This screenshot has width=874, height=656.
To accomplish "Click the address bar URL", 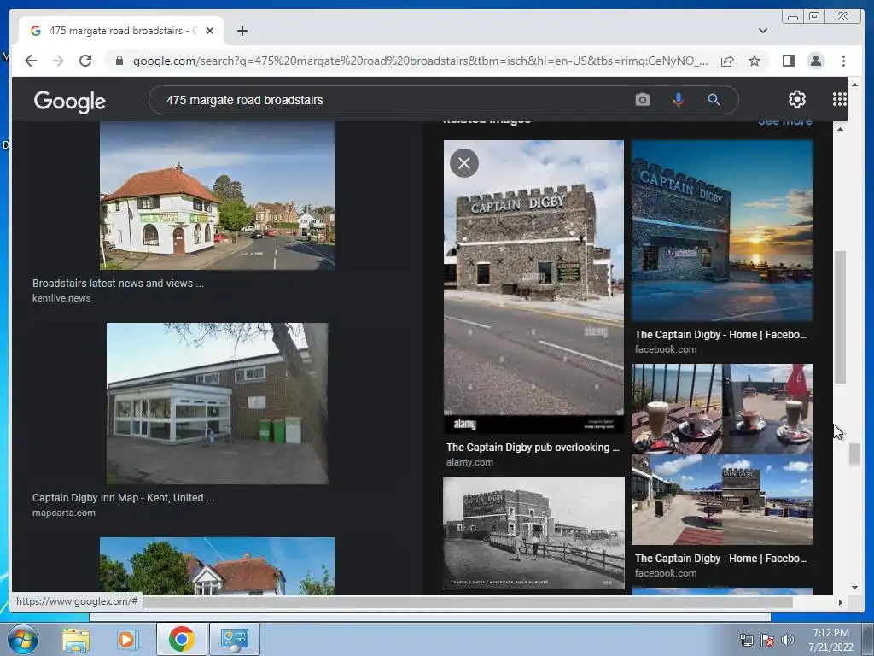I will point(420,61).
